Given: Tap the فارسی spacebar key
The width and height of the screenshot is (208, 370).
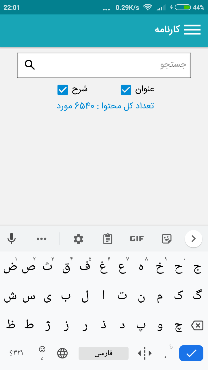Looking at the screenshot, I should (103, 353).
